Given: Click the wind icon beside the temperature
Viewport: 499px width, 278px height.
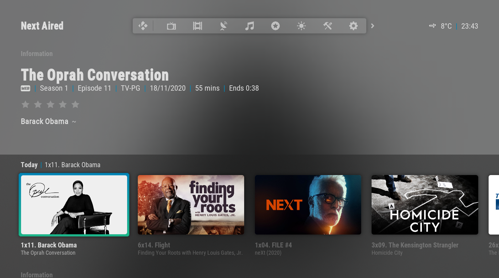Looking at the screenshot, I should (x=433, y=26).
